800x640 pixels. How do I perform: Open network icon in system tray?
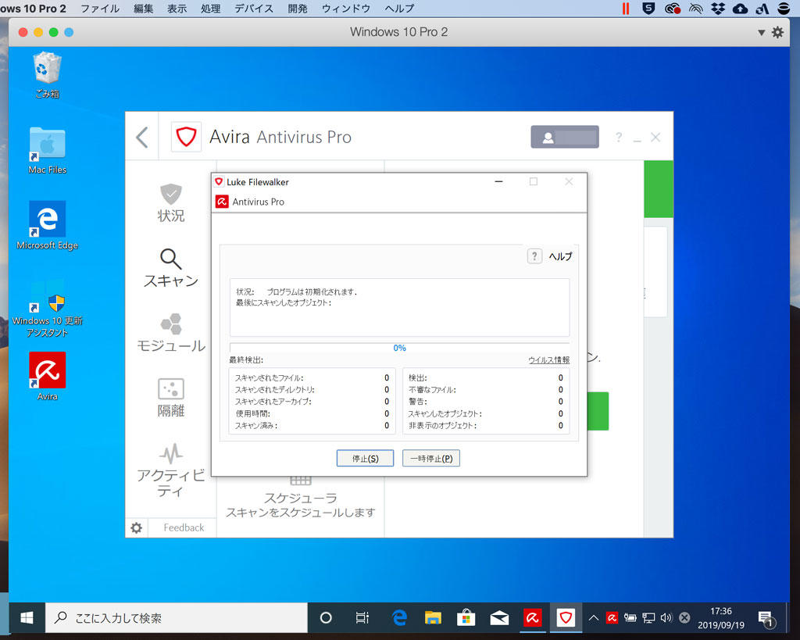648,618
